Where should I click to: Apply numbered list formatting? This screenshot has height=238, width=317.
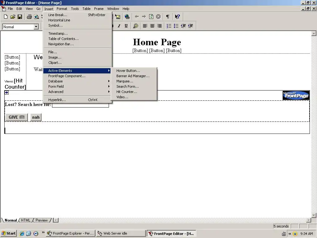pos(169,26)
